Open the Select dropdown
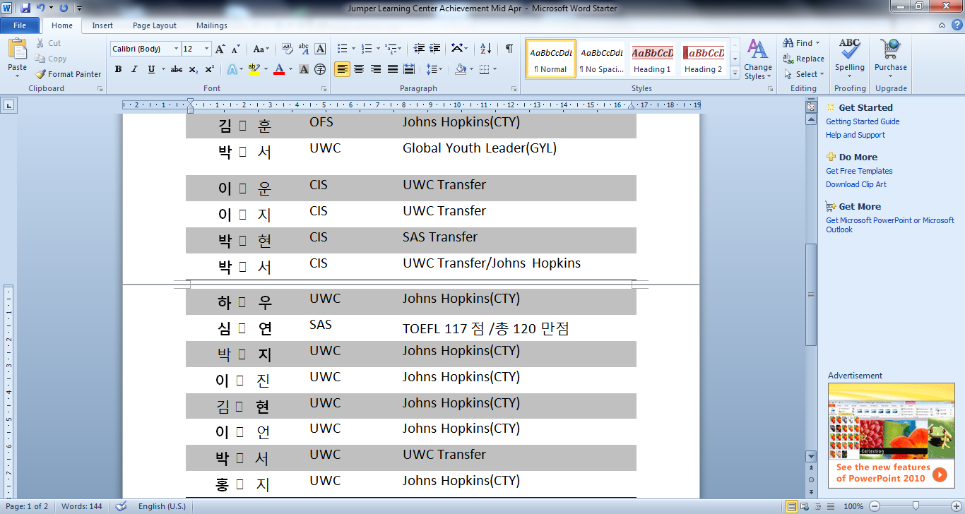Image resolution: width=965 pixels, height=514 pixels. [803, 74]
